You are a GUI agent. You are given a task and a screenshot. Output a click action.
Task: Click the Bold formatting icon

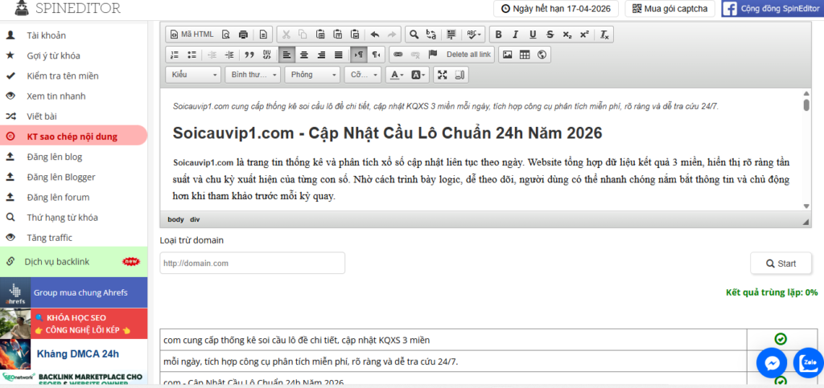498,35
